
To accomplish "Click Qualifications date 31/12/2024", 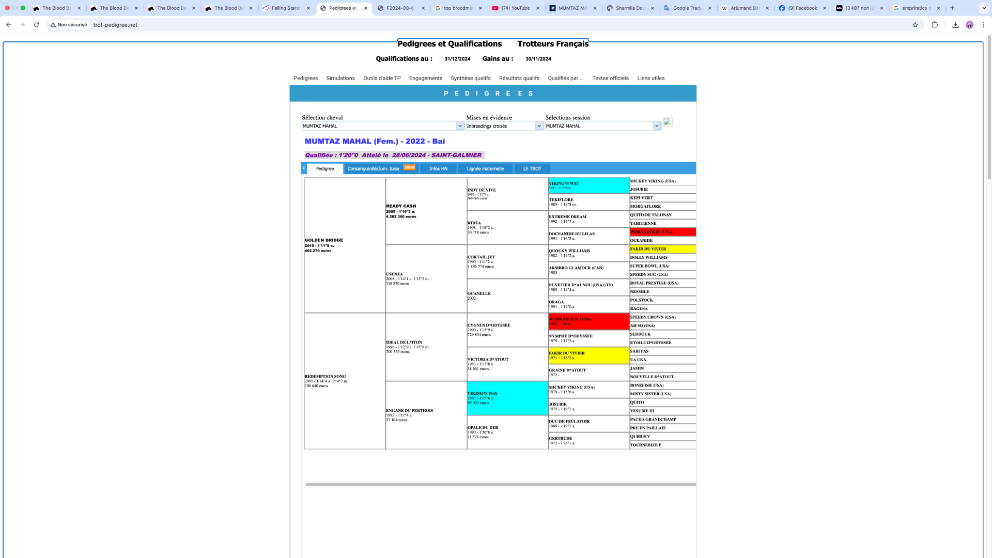I will (457, 59).
